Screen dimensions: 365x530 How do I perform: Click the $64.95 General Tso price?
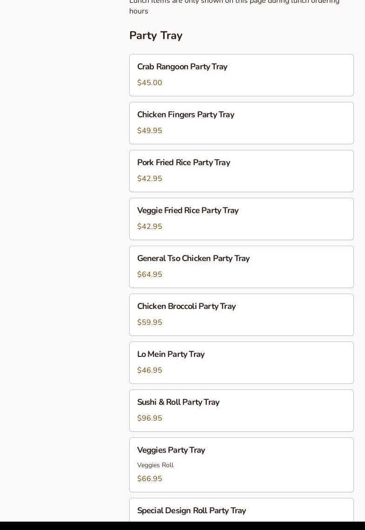click(150, 275)
